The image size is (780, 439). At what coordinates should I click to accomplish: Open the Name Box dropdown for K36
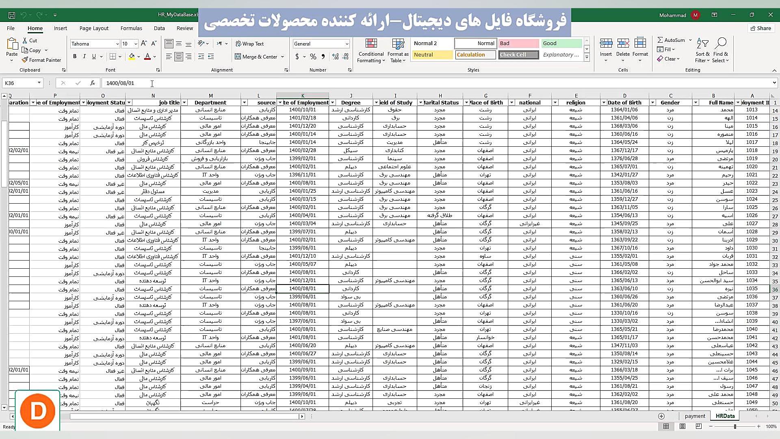[x=39, y=83]
